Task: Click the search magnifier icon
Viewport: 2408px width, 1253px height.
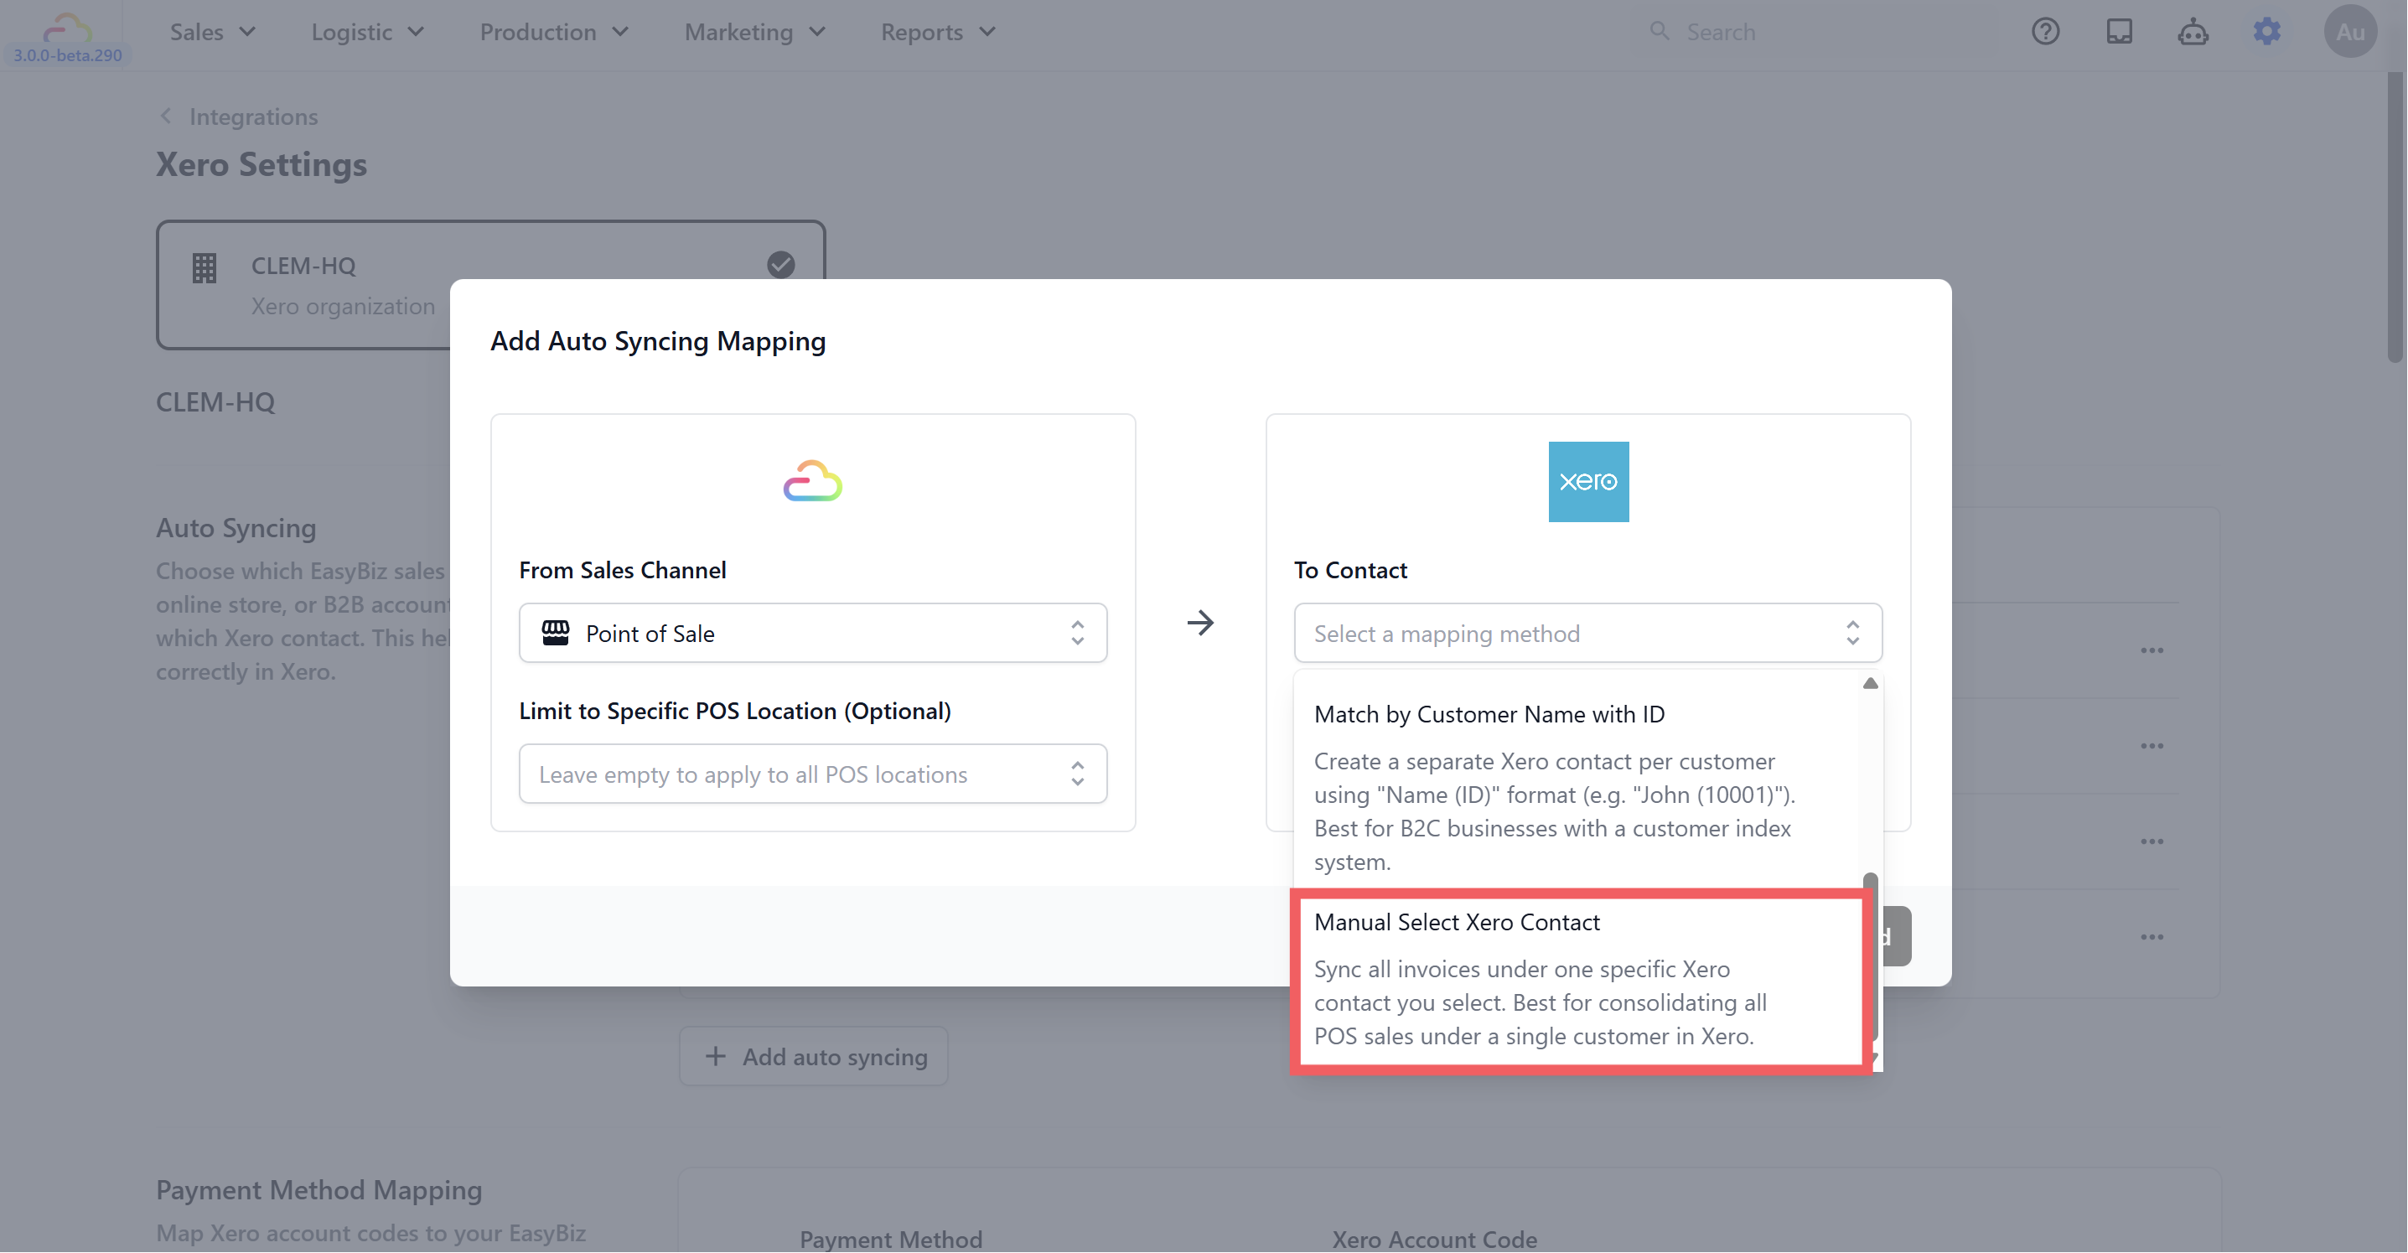Action: point(1660,31)
